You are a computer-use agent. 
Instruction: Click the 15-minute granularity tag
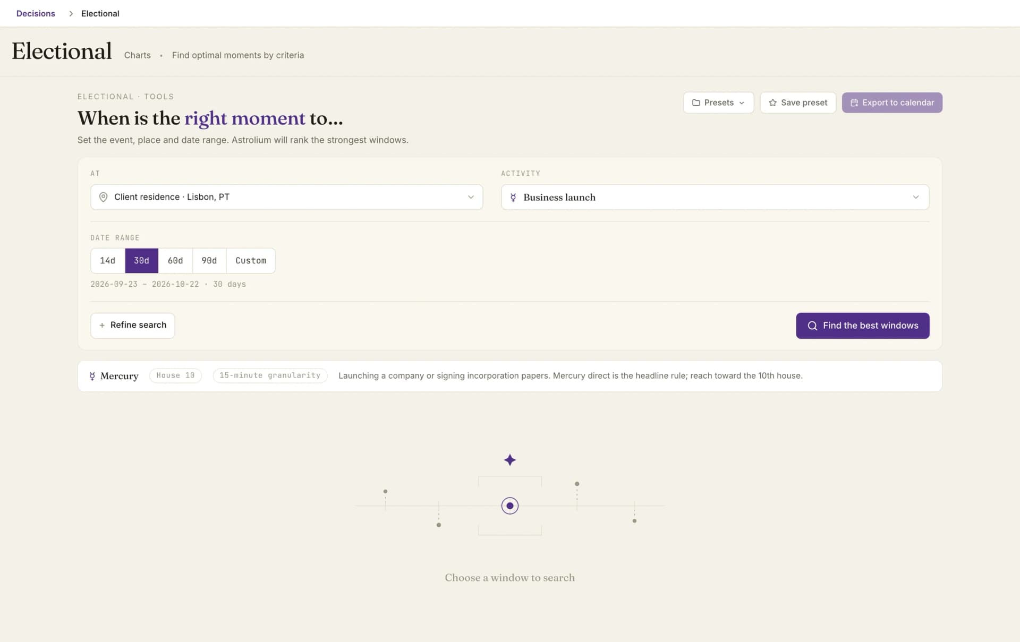(270, 375)
